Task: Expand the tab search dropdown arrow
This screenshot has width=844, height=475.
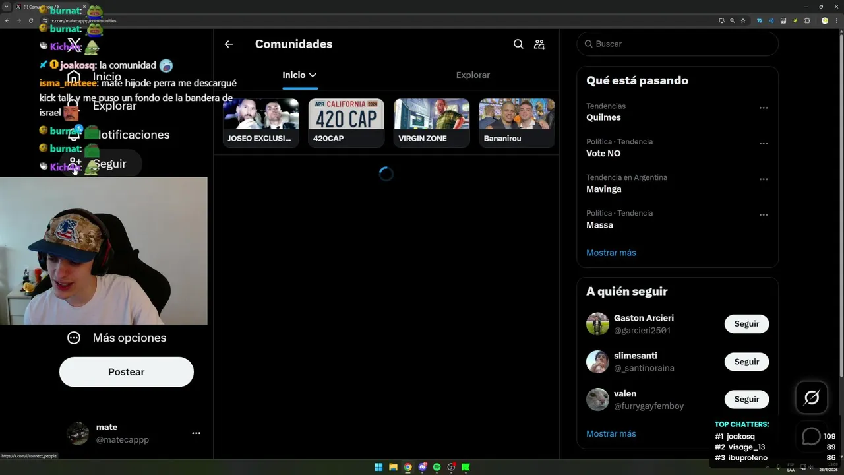Action: (x=7, y=7)
